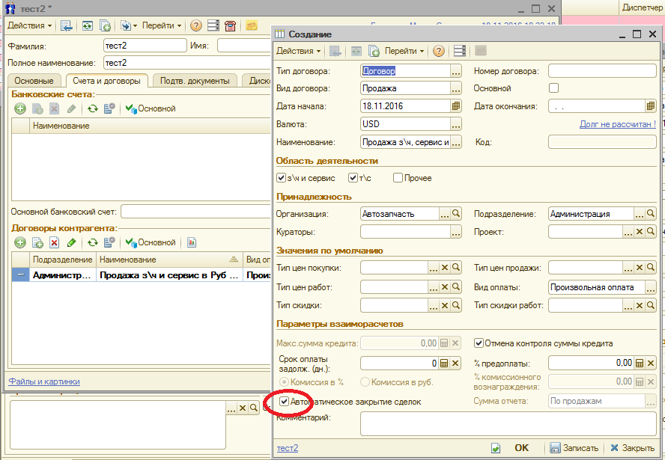The width and height of the screenshot is (665, 460).
Task: Click the OK button
Action: tap(522, 448)
